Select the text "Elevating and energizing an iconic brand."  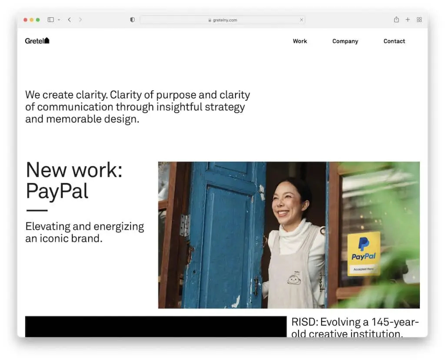click(85, 232)
